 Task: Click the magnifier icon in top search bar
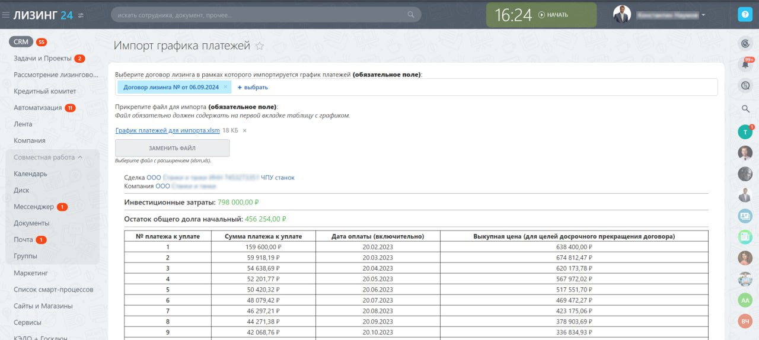(x=411, y=15)
